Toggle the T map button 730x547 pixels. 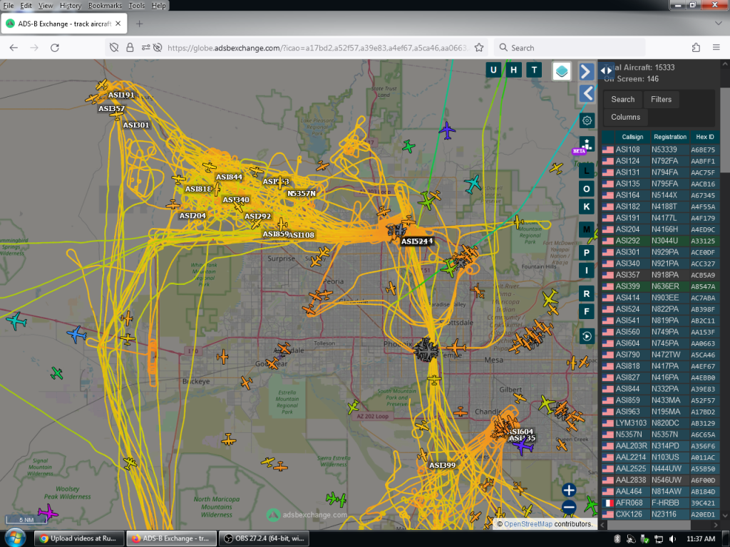click(534, 70)
